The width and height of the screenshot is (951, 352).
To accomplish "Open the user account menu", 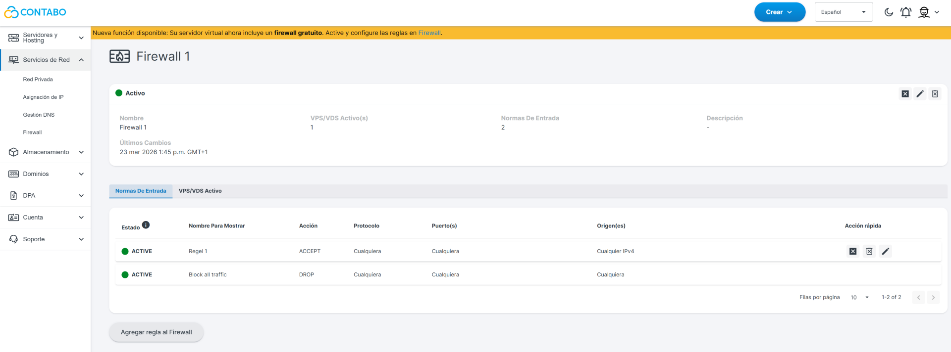I will pyautogui.click(x=928, y=12).
